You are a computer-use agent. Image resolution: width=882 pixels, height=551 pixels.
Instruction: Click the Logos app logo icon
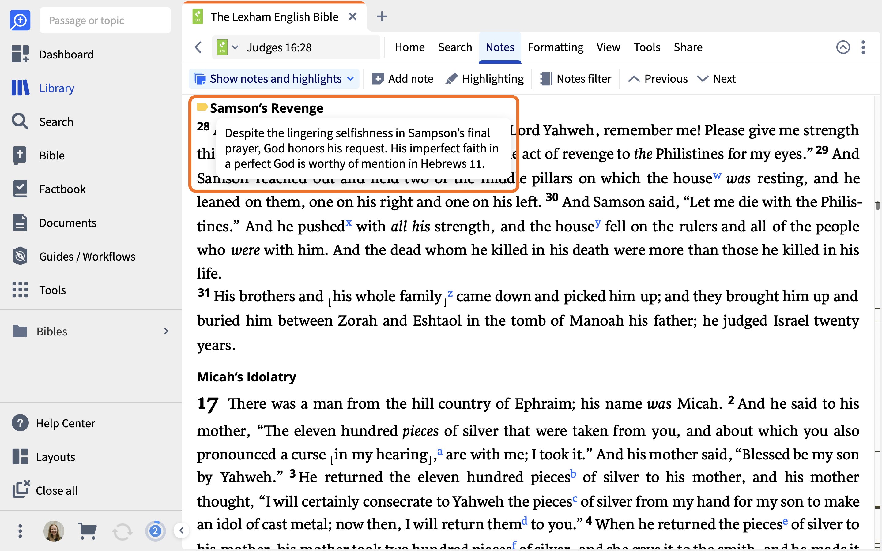[x=20, y=21]
